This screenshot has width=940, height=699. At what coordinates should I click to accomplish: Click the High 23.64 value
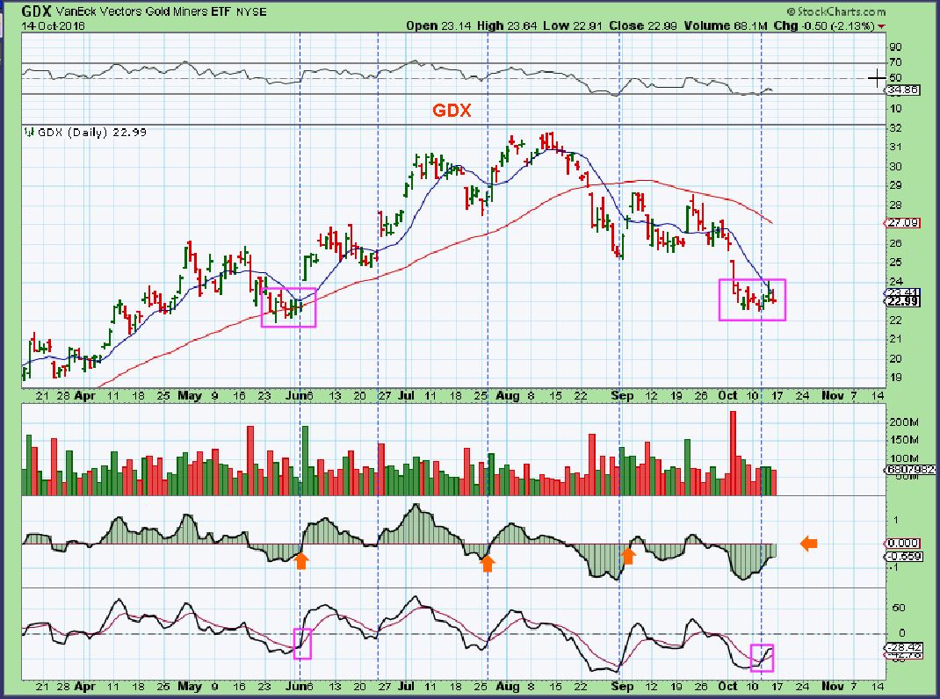[507, 25]
